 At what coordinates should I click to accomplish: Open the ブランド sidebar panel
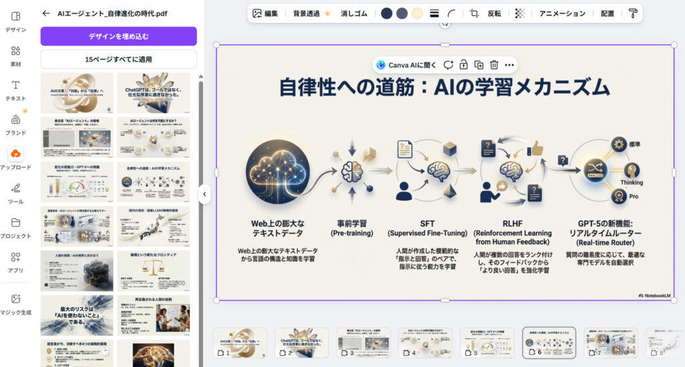(x=16, y=125)
